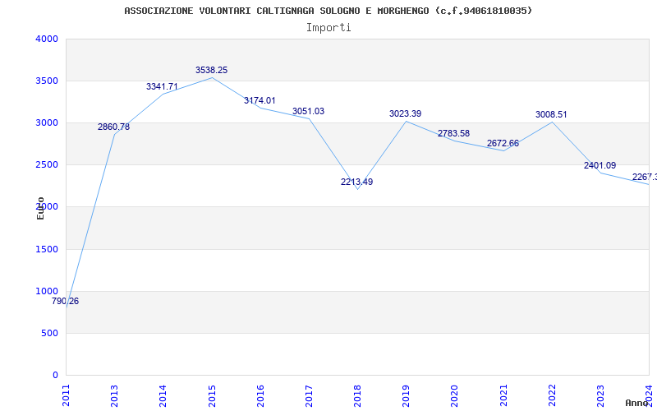Click the x-axis year 2017

point(309,395)
